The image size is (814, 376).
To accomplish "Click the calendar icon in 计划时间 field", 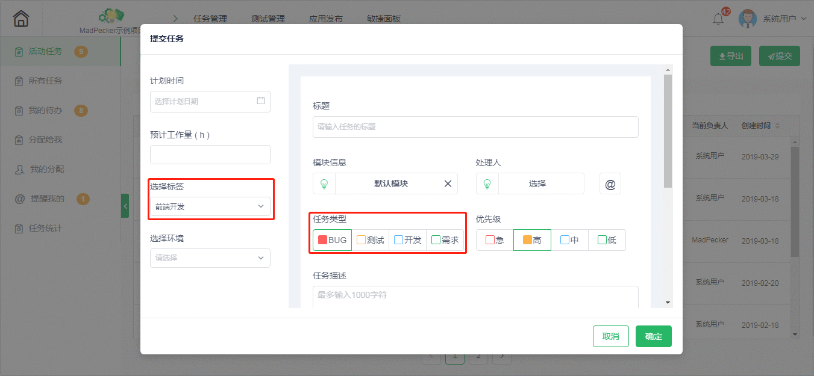I will coord(260,101).
